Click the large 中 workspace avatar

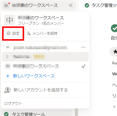10,20
